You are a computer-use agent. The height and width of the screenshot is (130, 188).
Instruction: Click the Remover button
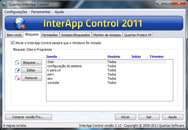31,78
